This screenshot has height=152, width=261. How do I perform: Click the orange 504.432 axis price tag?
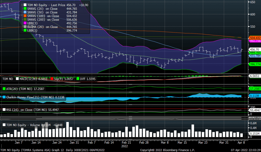255,38
